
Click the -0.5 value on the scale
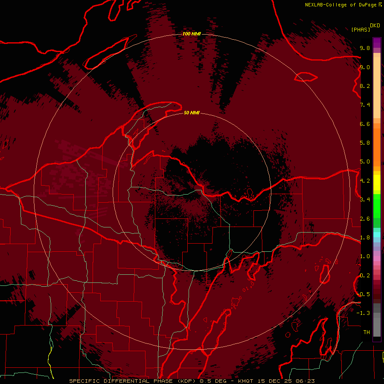[363, 294]
